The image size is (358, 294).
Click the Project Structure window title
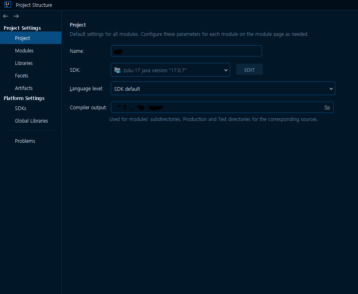pos(34,5)
